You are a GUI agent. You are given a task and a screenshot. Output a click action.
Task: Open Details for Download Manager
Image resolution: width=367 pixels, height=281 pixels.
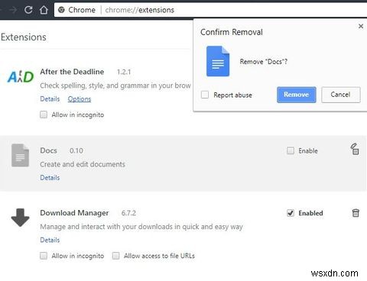50,240
